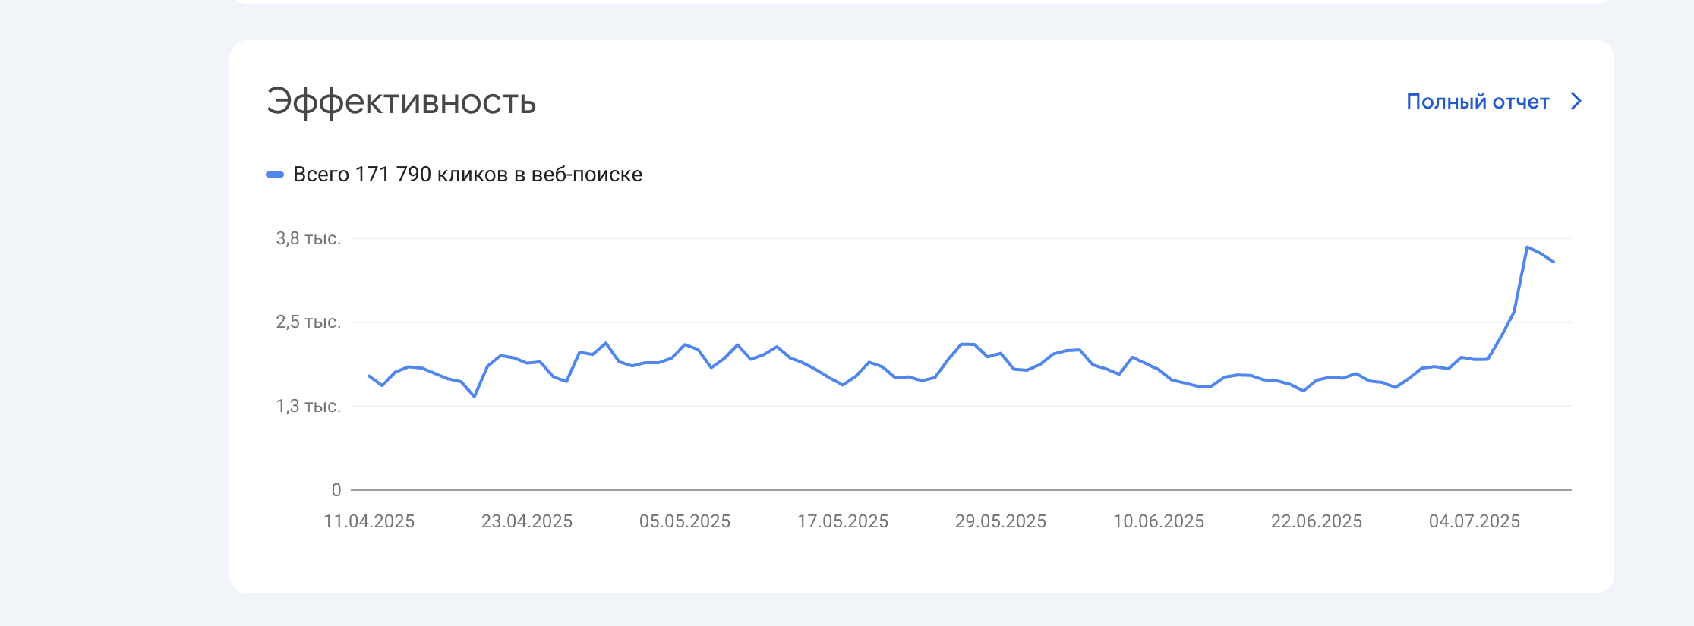1694x626 pixels.
Task: Click the 2,5 тыс. y-axis label
Action: coord(308,322)
